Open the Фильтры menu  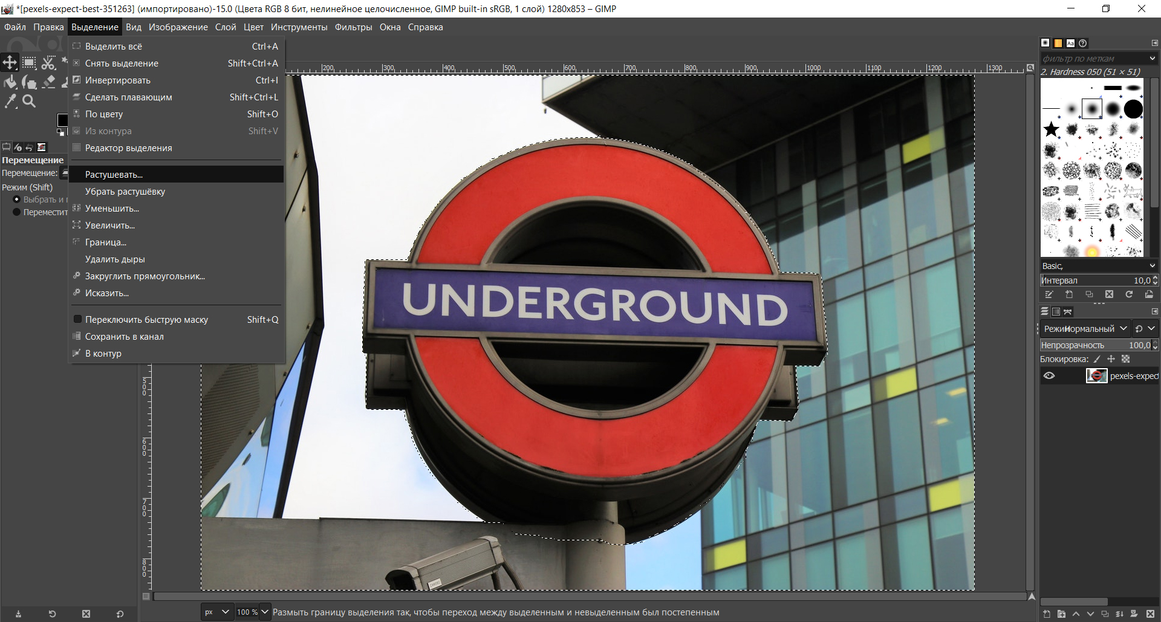[x=353, y=27]
